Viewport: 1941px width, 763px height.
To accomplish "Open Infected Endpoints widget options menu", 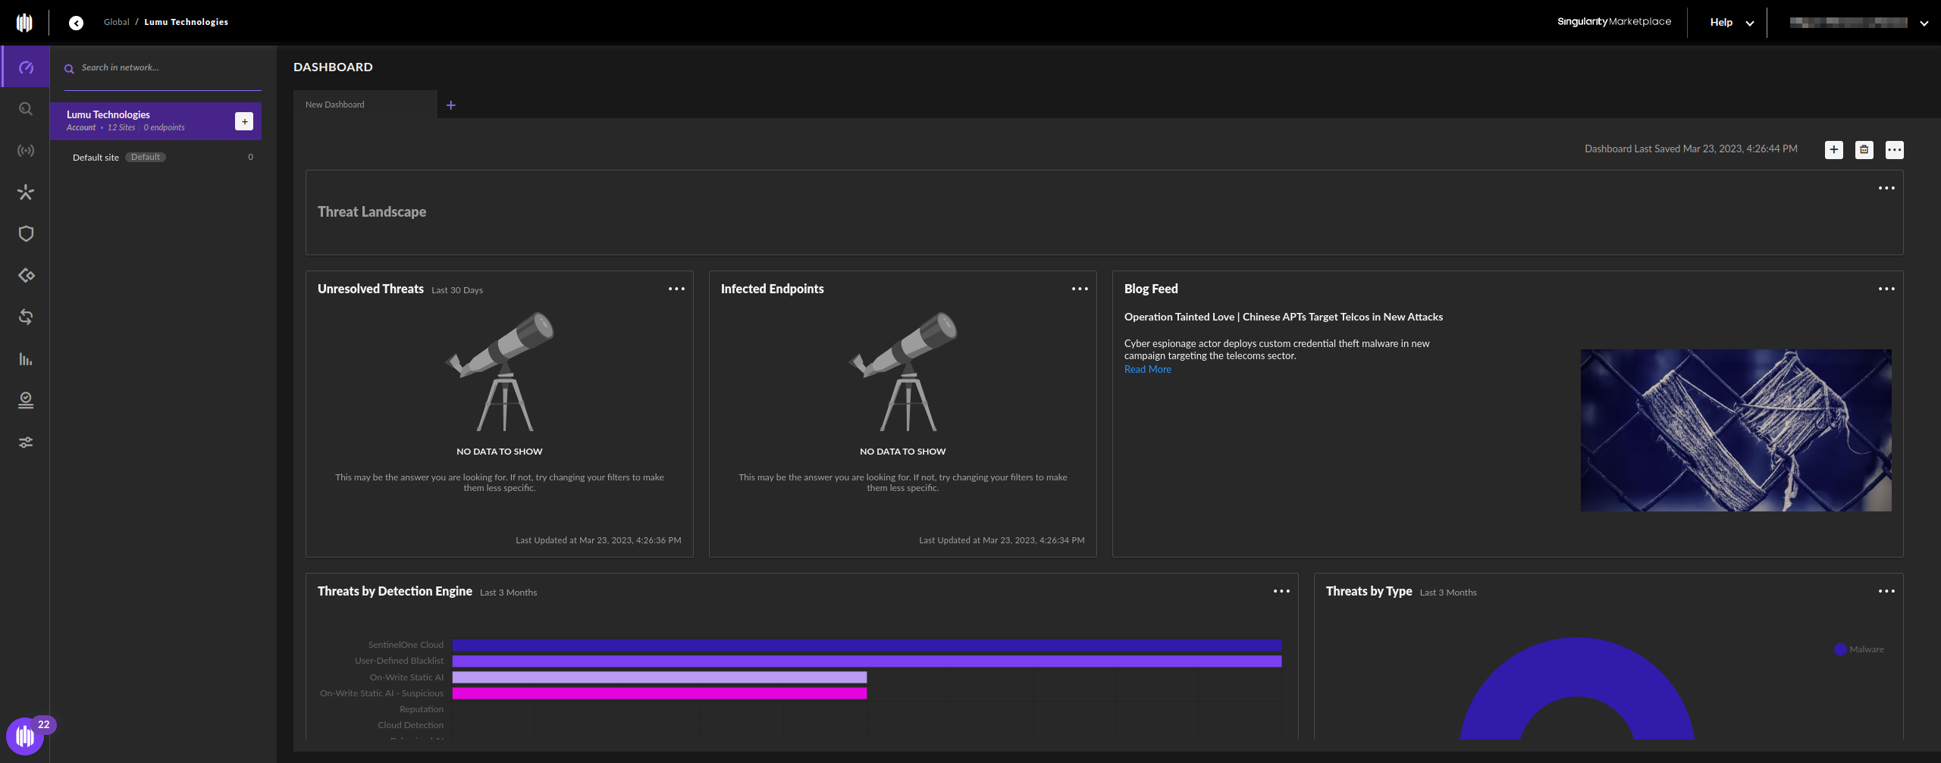I will (x=1080, y=289).
